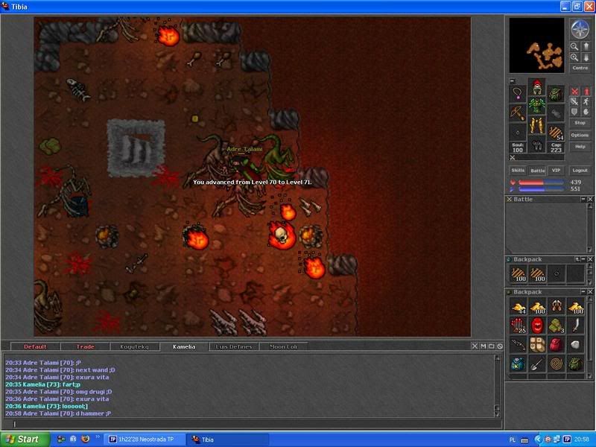Click the ignore list icon in chat

pos(500,346)
